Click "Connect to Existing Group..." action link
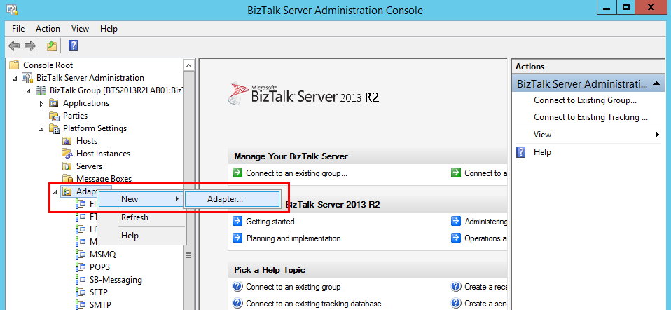Viewport: 671px width, 310px height. pos(585,100)
